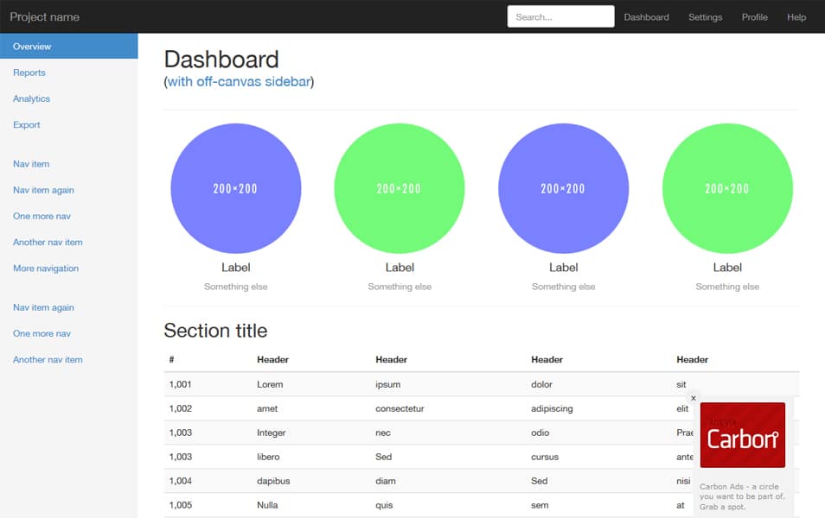Click the "More navigation" sidebar link
The image size is (825, 518).
pos(45,268)
